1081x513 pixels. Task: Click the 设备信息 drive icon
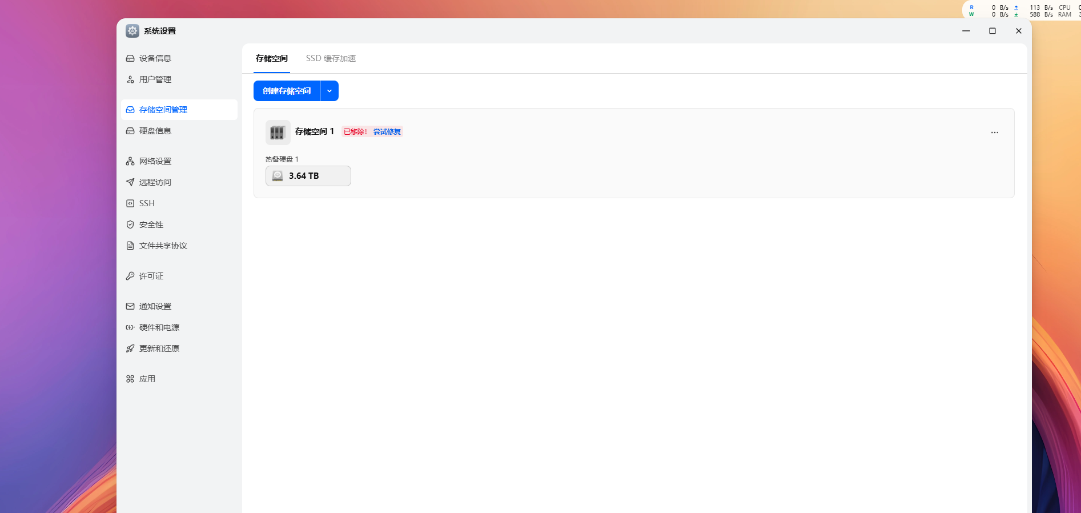130,58
